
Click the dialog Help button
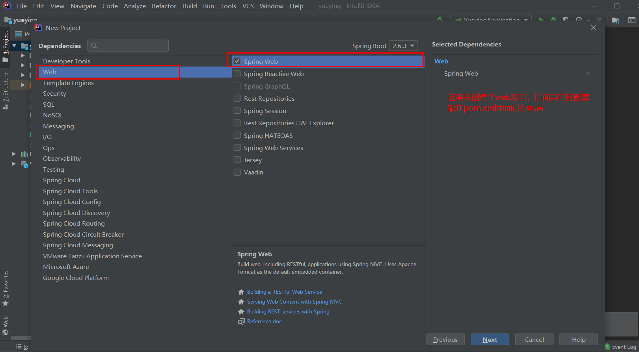579,339
